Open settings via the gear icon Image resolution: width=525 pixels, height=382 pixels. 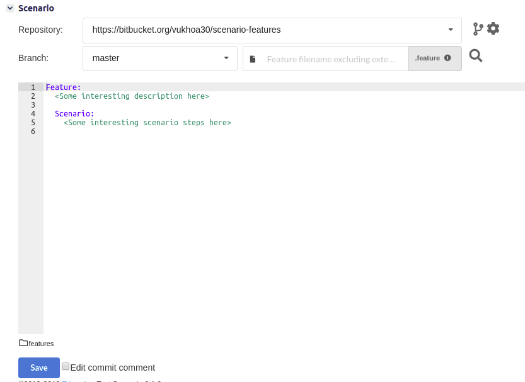493,29
